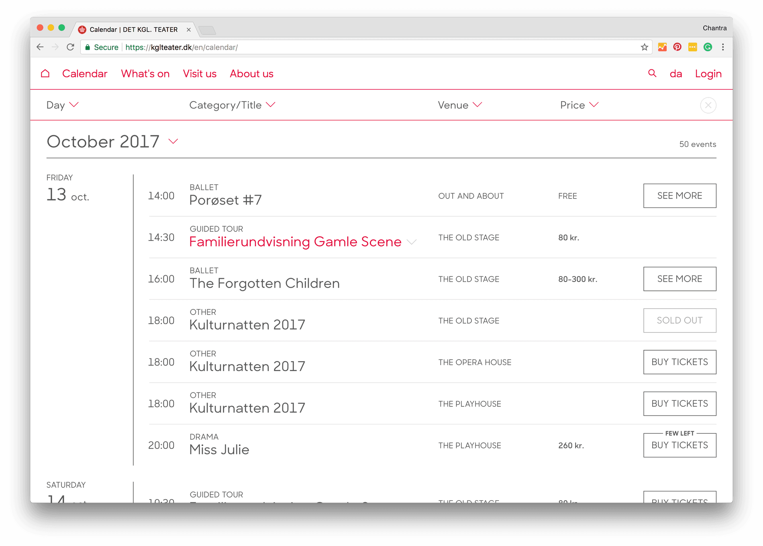Open site search with the magnifier icon

pos(652,73)
